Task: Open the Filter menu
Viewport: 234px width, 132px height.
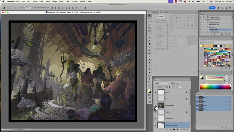Action: coord(61,1)
